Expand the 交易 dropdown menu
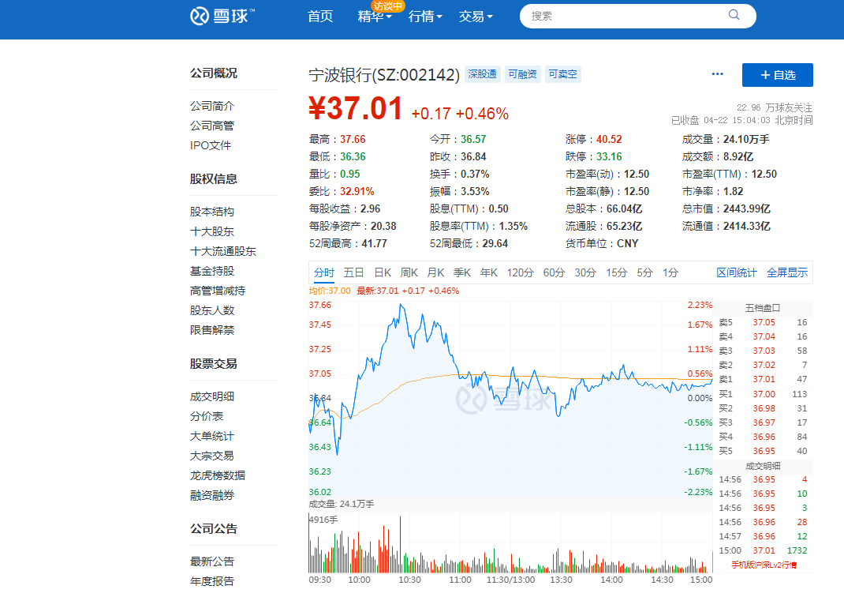 pyautogui.click(x=476, y=17)
